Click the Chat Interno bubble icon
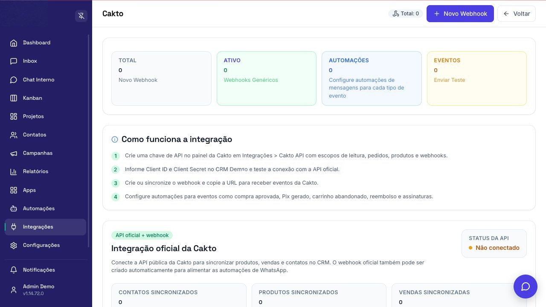 [14, 80]
